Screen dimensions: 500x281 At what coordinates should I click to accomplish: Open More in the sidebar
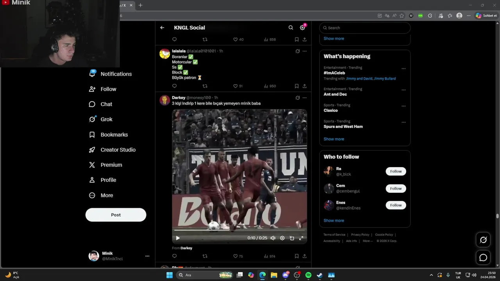(101, 195)
